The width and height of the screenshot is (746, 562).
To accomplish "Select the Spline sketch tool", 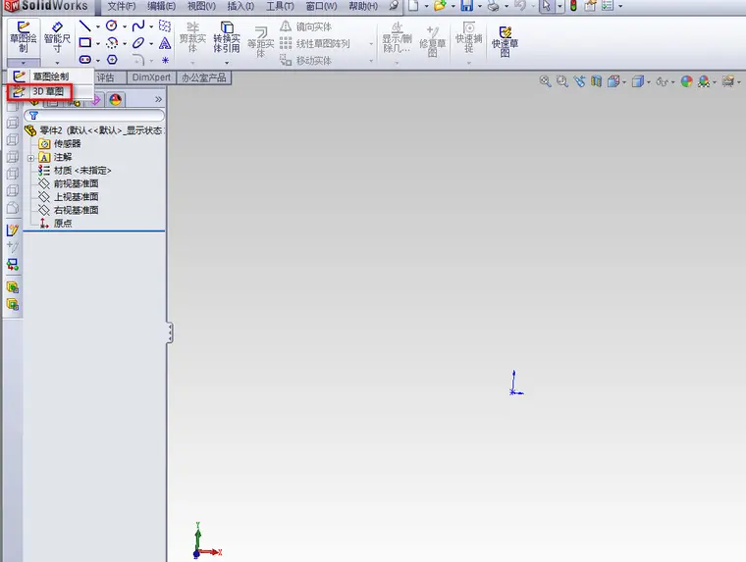I will coord(138,26).
